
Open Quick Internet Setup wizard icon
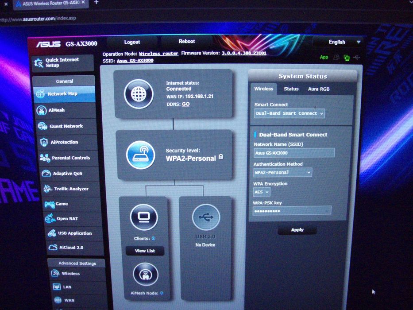[x=39, y=63]
